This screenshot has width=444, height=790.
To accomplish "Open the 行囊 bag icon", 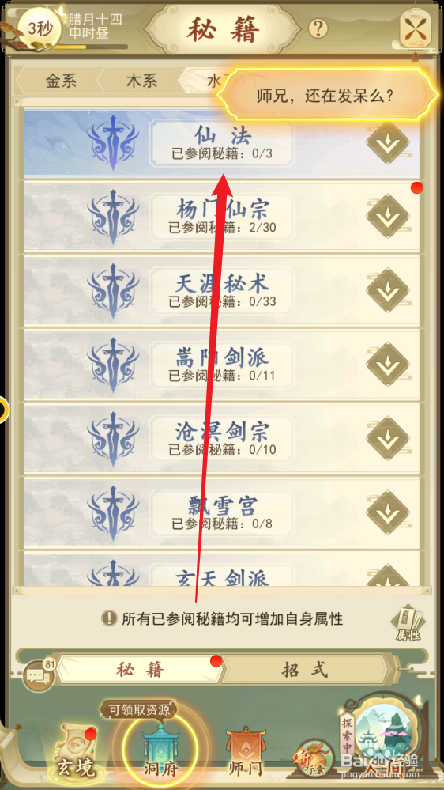I will (313, 758).
